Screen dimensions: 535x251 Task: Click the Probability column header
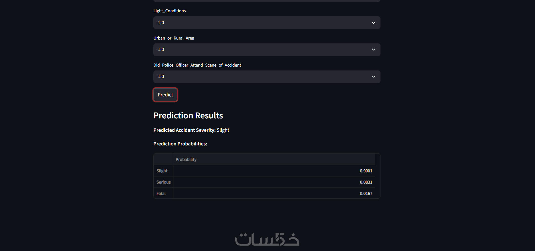[x=186, y=160]
